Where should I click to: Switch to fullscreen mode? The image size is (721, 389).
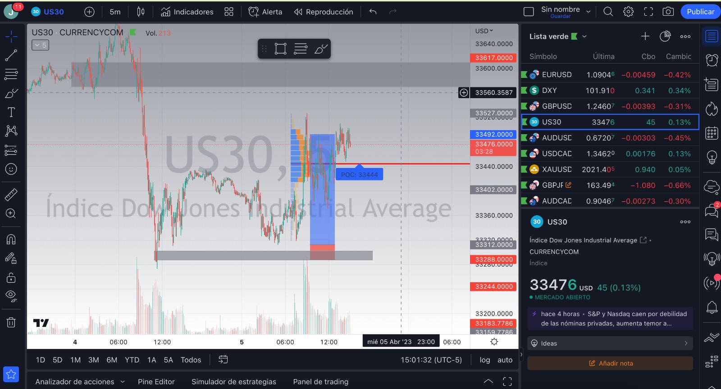(x=648, y=12)
